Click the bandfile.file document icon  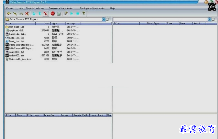pos(7,34)
